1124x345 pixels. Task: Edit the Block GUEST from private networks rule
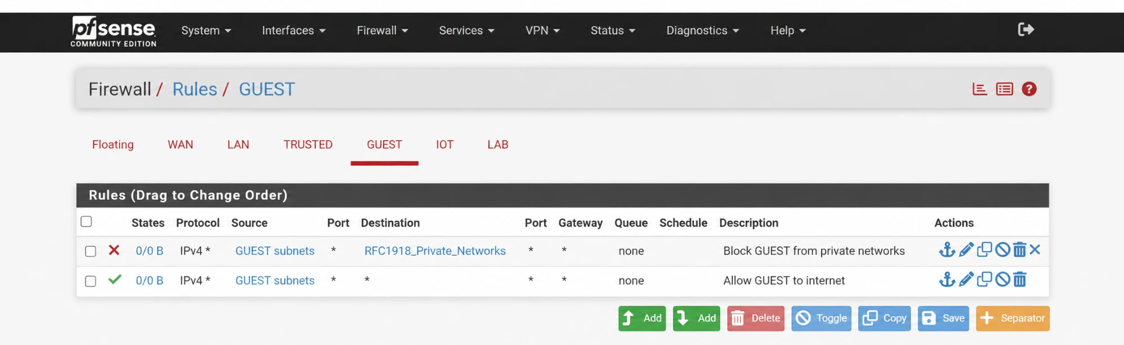click(966, 249)
